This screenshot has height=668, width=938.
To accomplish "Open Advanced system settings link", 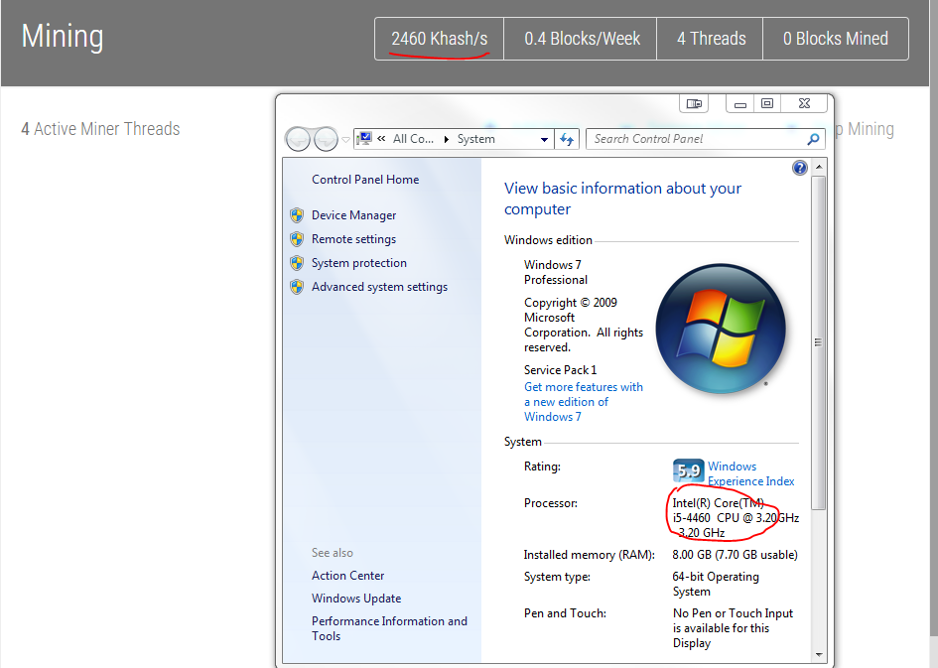I will tap(379, 287).
